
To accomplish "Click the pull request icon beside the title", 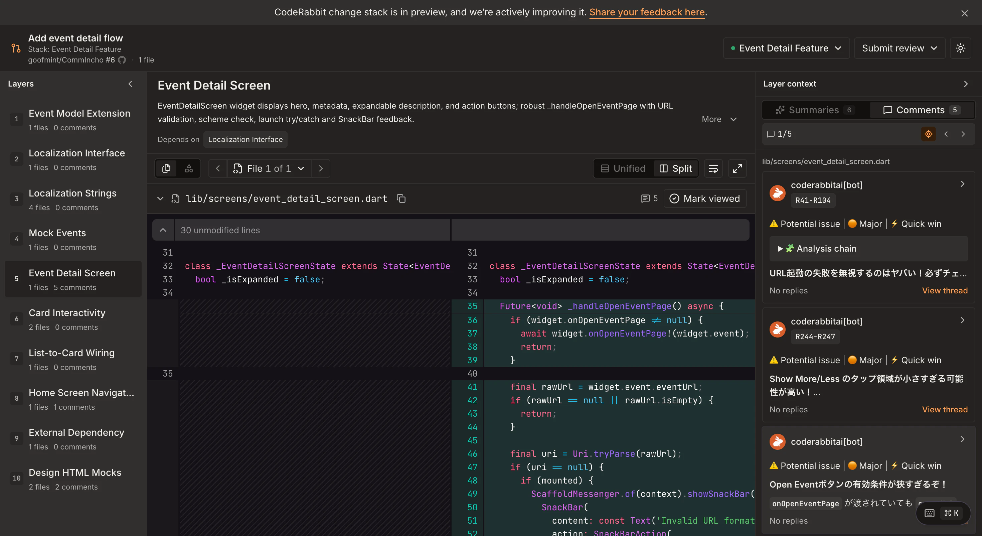I will tap(16, 48).
